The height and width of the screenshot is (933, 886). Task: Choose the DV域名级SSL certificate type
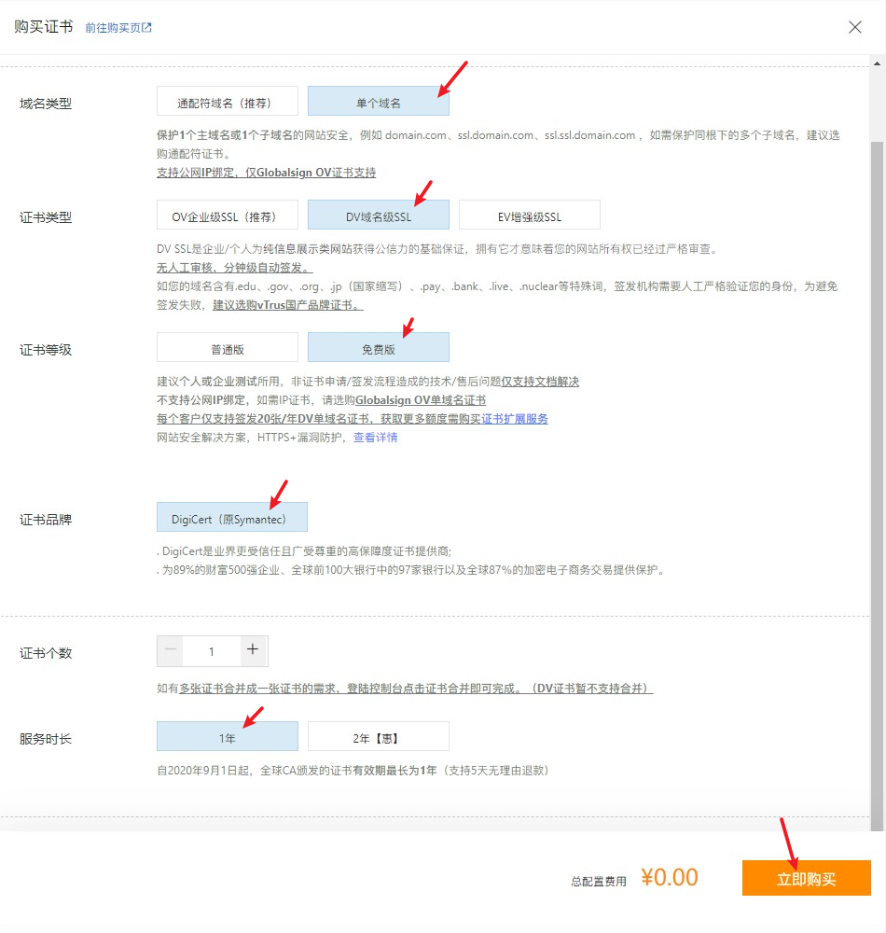click(378, 214)
